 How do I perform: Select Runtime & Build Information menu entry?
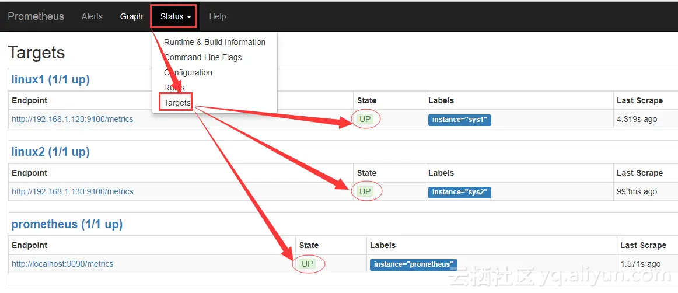coord(215,42)
